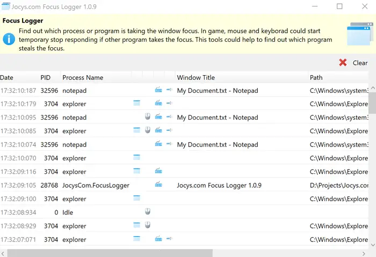Select timestamp 17:32:07:071
This screenshot has height=257, width=376.
click(18, 239)
